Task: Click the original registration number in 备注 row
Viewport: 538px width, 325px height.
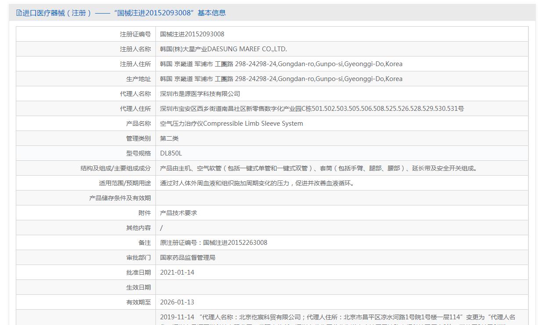Action: tap(213, 243)
